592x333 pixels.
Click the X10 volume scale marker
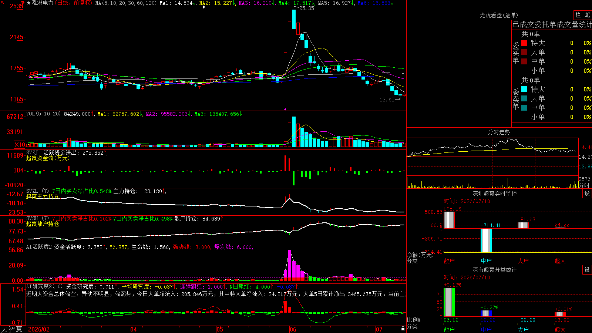(x=20, y=145)
